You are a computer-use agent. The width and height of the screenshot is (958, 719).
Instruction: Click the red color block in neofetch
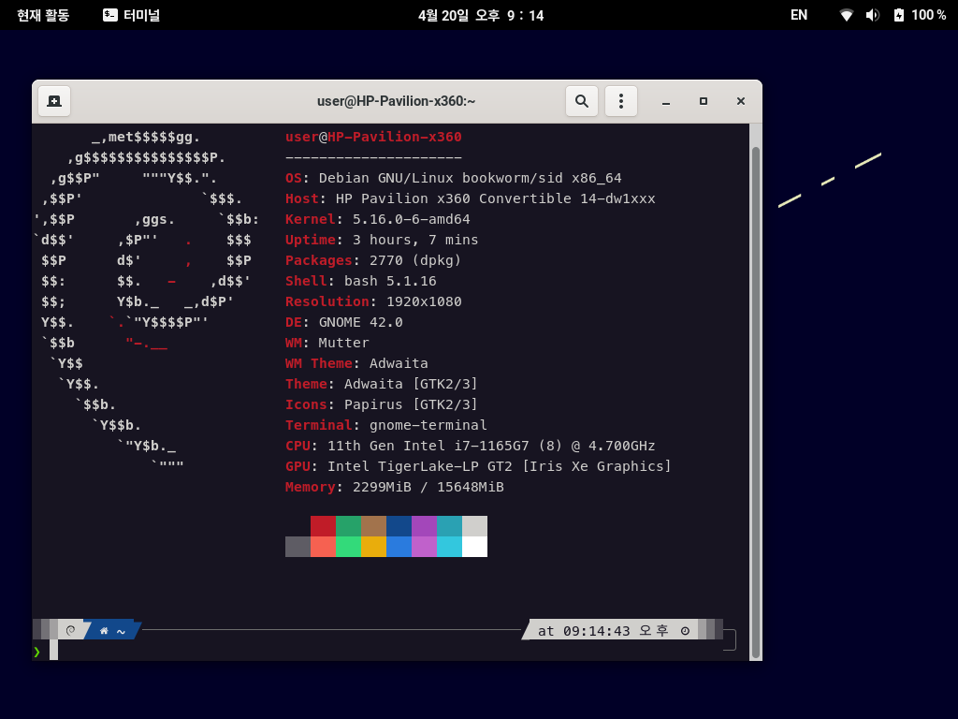coord(323,526)
